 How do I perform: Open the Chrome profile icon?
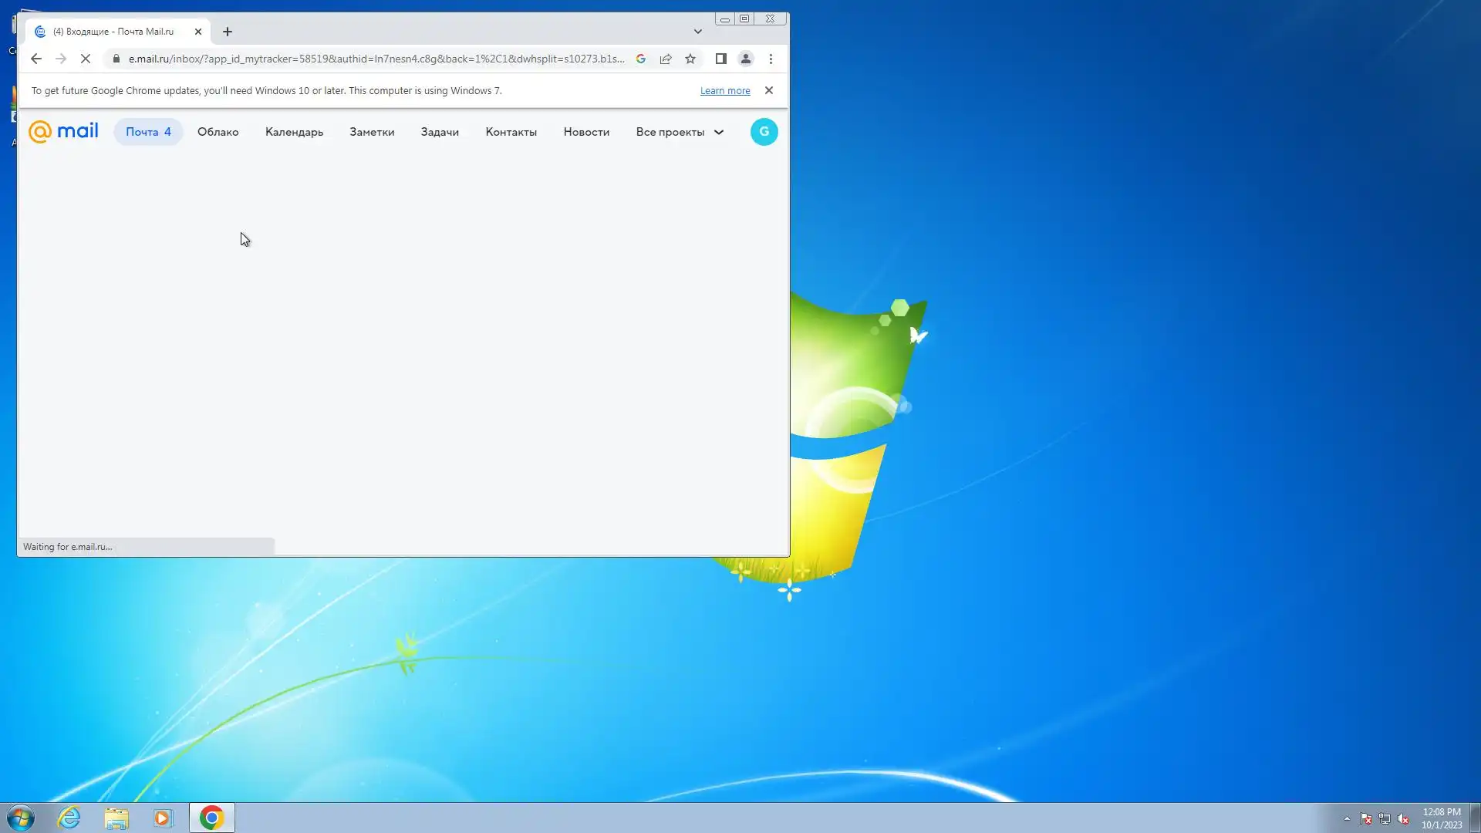pyautogui.click(x=746, y=59)
